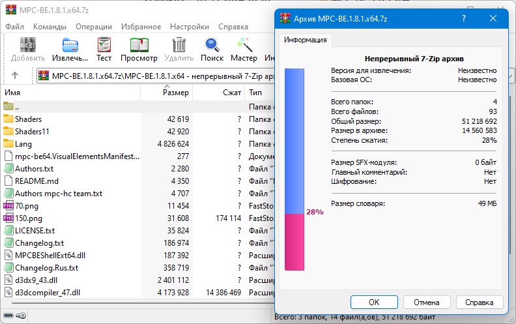This screenshot has width=516, height=324.
Task: Open the Справка menu in main window
Action: pyautogui.click(x=233, y=27)
